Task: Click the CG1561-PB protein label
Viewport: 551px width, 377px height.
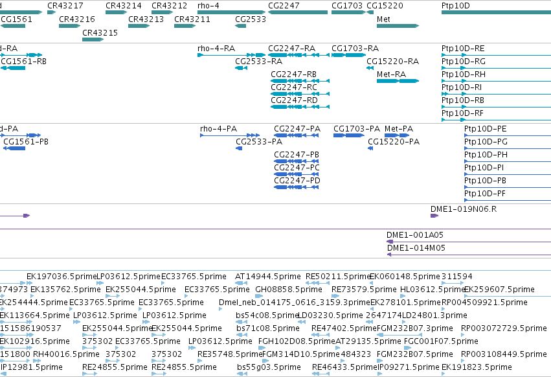Action: [x=26, y=142]
